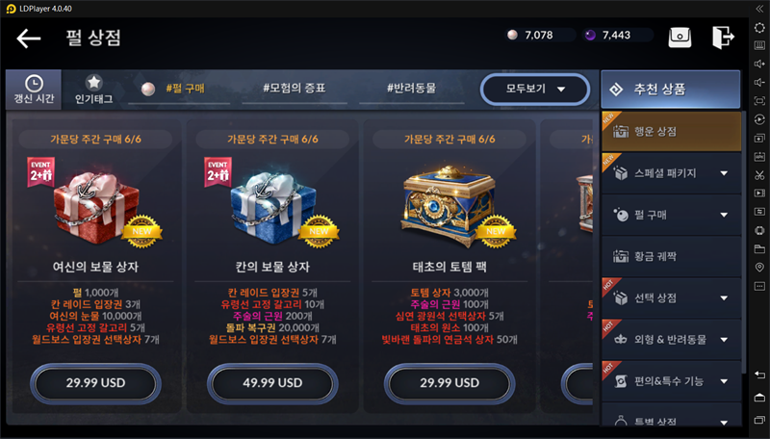Expand the 선택 상점 category
The width and height of the screenshot is (770, 439).
tap(671, 298)
